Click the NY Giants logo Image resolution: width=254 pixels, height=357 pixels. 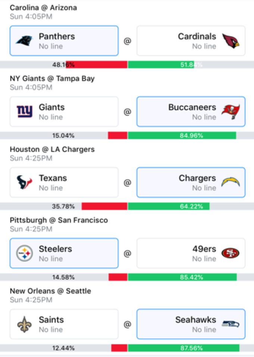point(24,111)
